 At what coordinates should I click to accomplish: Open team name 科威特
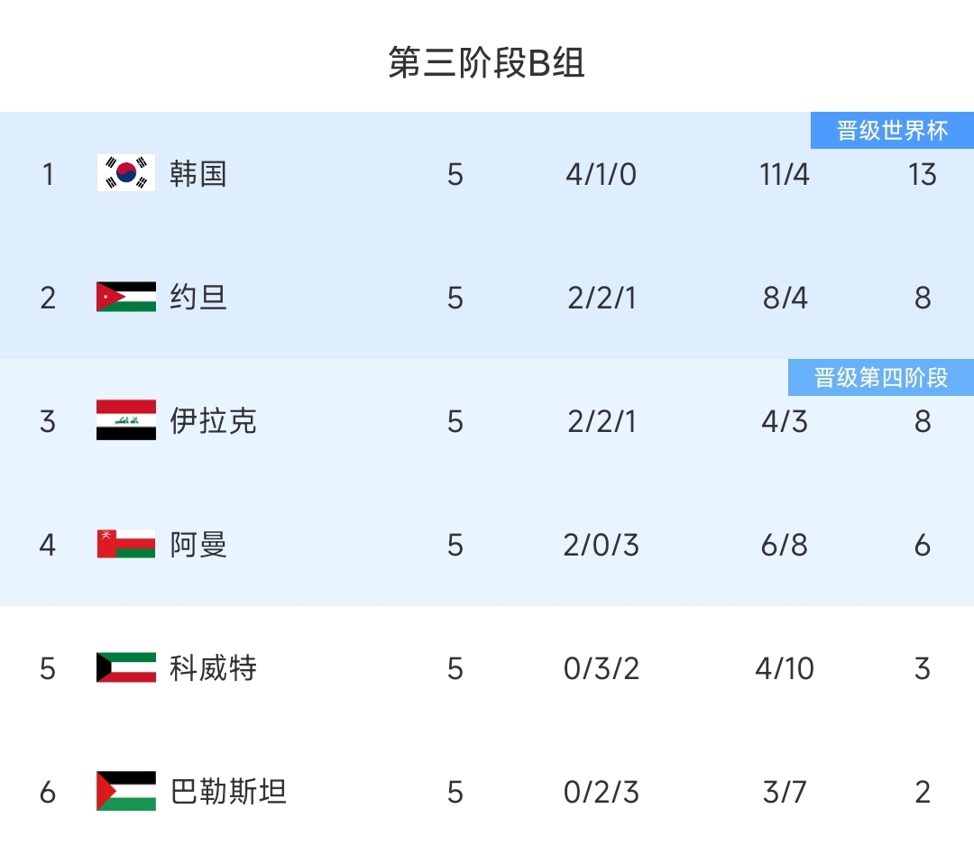[213, 667]
